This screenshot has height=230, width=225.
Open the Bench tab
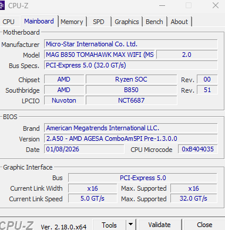155,22
